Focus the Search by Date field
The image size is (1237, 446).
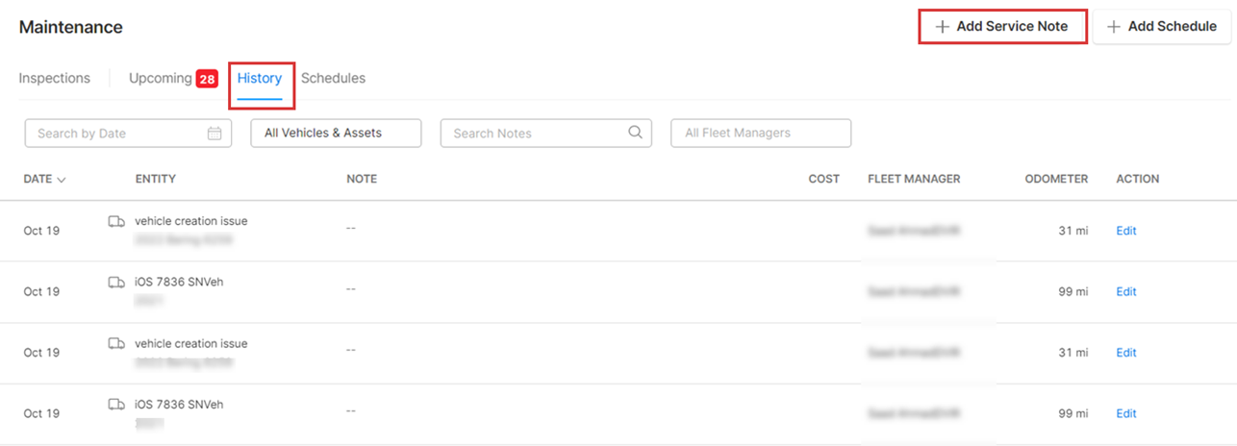(x=115, y=134)
